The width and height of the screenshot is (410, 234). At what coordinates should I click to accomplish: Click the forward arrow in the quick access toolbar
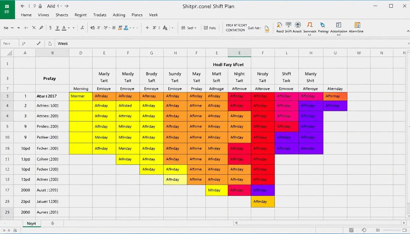coord(67,6)
